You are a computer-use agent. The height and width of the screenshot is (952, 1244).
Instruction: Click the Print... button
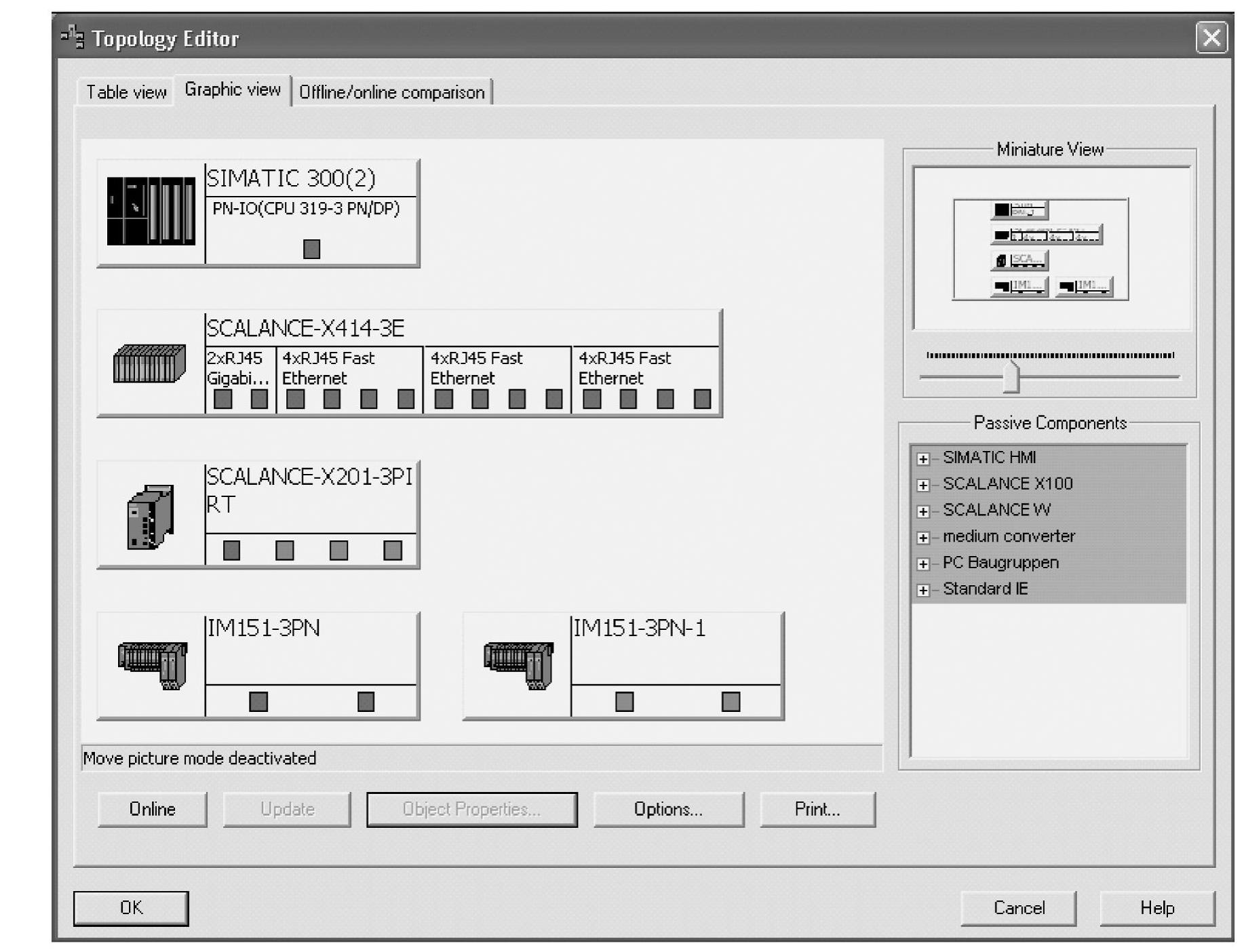(x=817, y=809)
